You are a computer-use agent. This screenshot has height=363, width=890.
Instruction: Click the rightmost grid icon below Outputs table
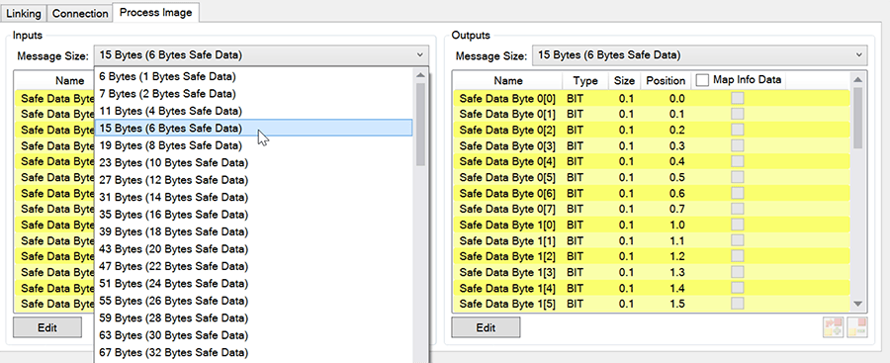pyautogui.click(x=856, y=327)
